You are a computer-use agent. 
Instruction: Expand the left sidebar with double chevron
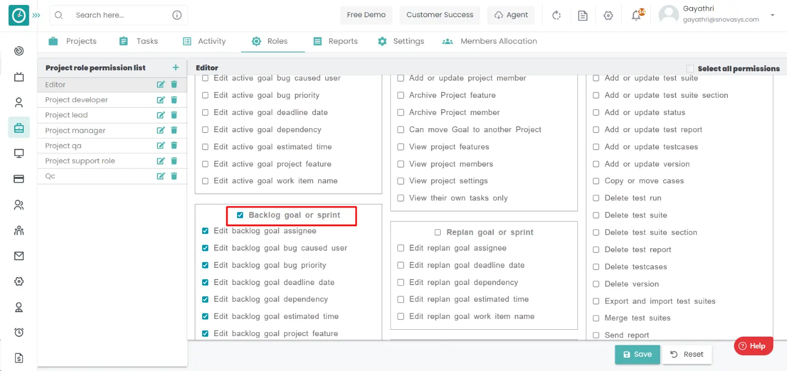tap(36, 15)
